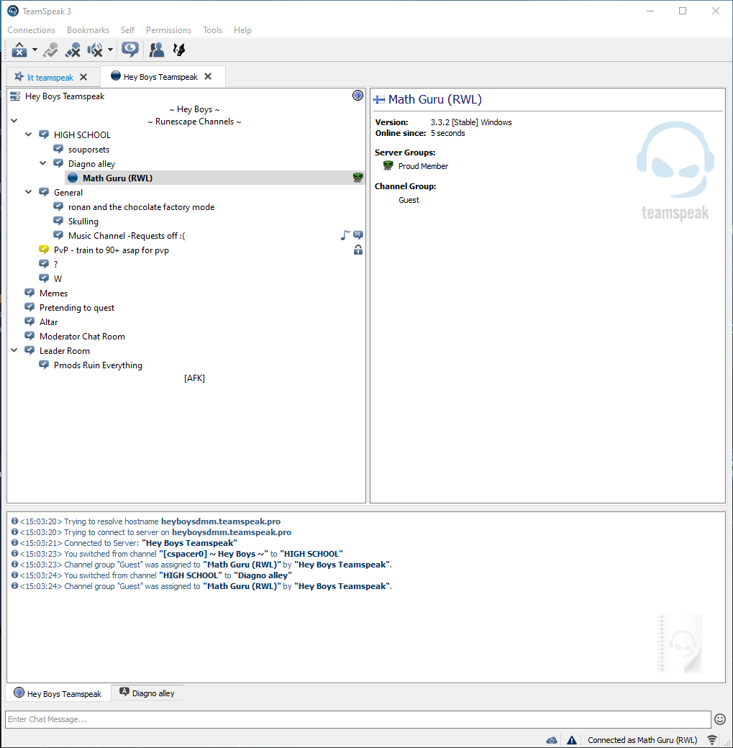The width and height of the screenshot is (733, 748).
Task: Open the dropdown arrow beside the away icon
Action: [x=35, y=50]
